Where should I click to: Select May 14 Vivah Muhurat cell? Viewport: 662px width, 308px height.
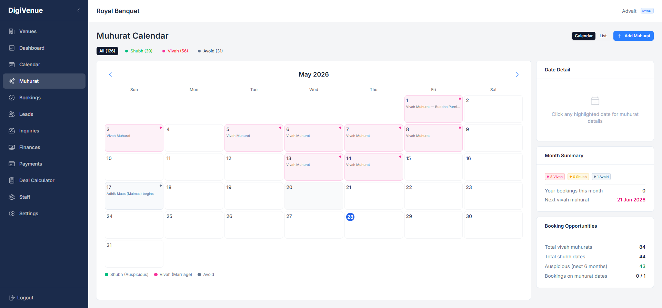point(374,167)
